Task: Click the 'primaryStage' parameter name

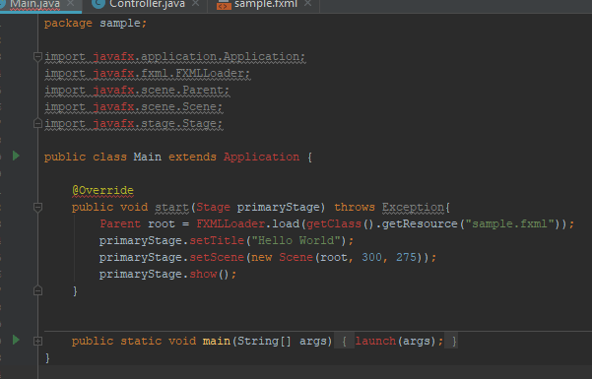Action: pos(279,208)
